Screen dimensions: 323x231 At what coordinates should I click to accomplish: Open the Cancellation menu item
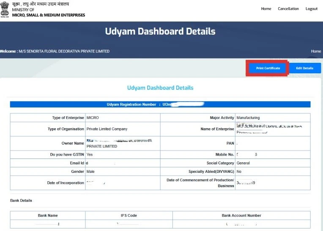(288, 8)
